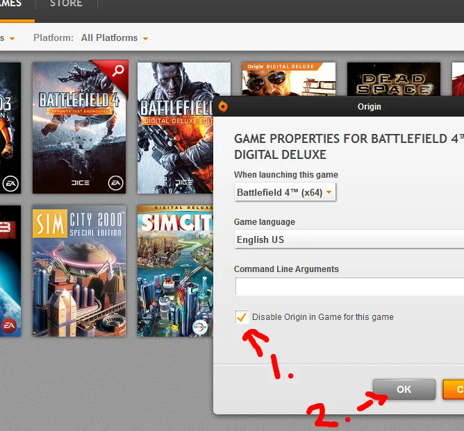Open the Game language English US dropdown
The height and width of the screenshot is (431, 464).
349,239
